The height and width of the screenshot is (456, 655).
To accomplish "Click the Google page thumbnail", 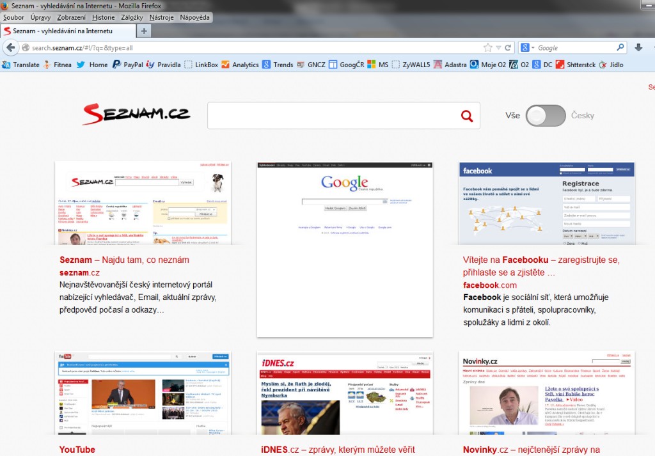I will [345, 249].
